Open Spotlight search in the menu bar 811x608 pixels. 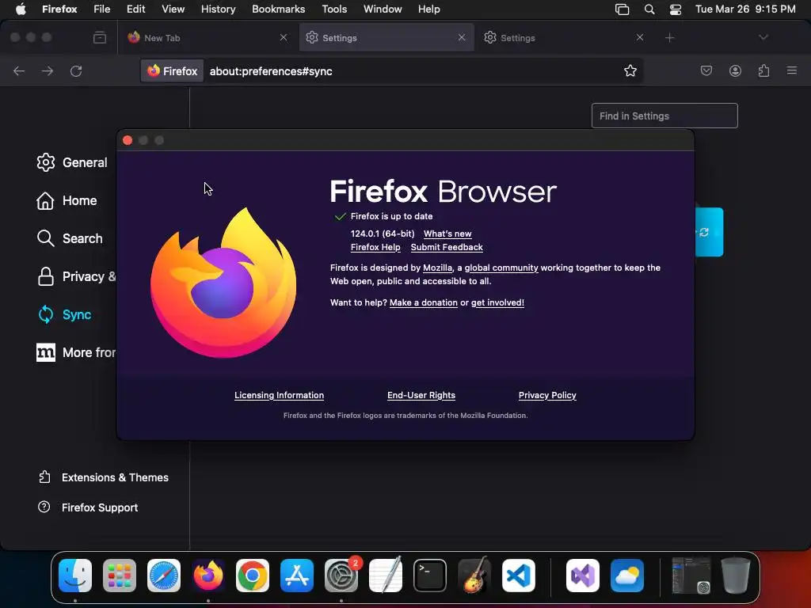tap(649, 9)
